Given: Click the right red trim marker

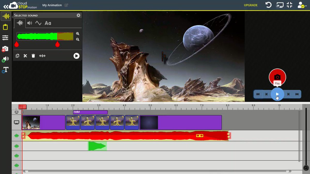Looking at the screenshot, I should click(x=57, y=44).
